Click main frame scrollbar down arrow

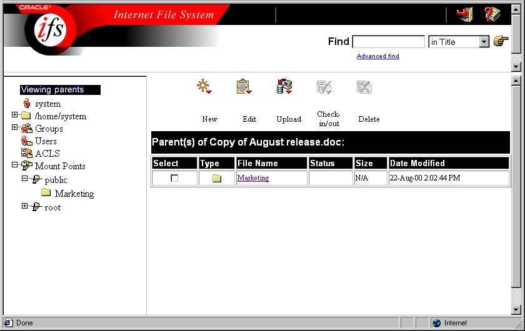tap(516, 310)
